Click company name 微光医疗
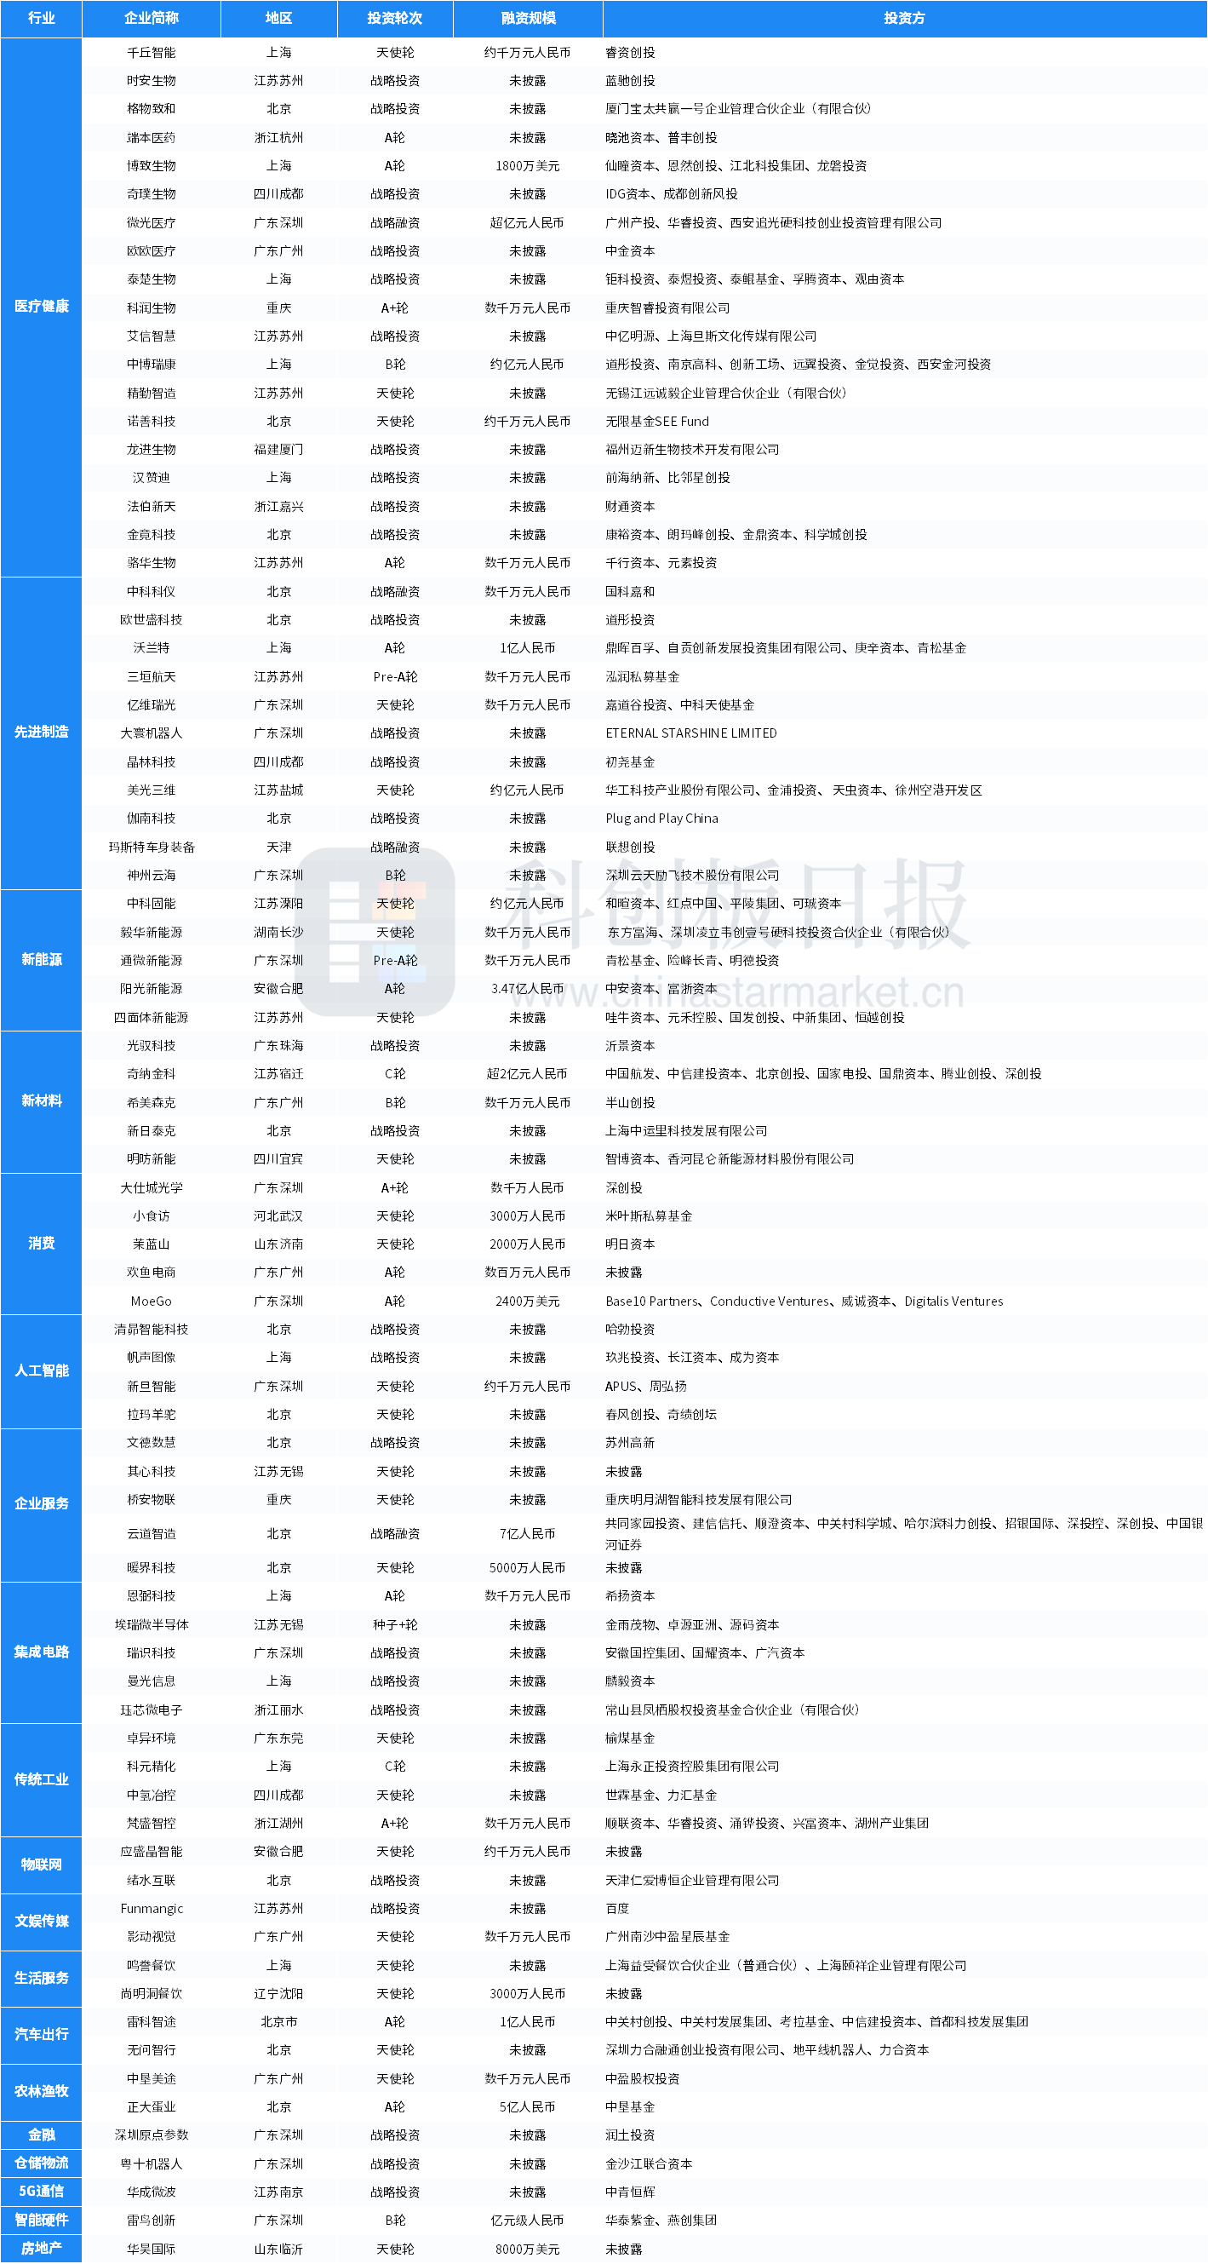 [x=152, y=223]
